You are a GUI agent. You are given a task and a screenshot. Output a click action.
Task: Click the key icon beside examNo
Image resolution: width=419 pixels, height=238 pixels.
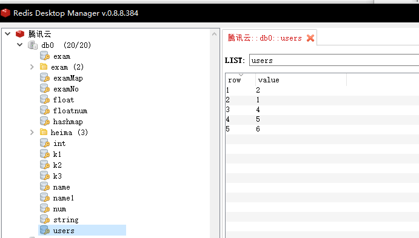(x=45, y=89)
